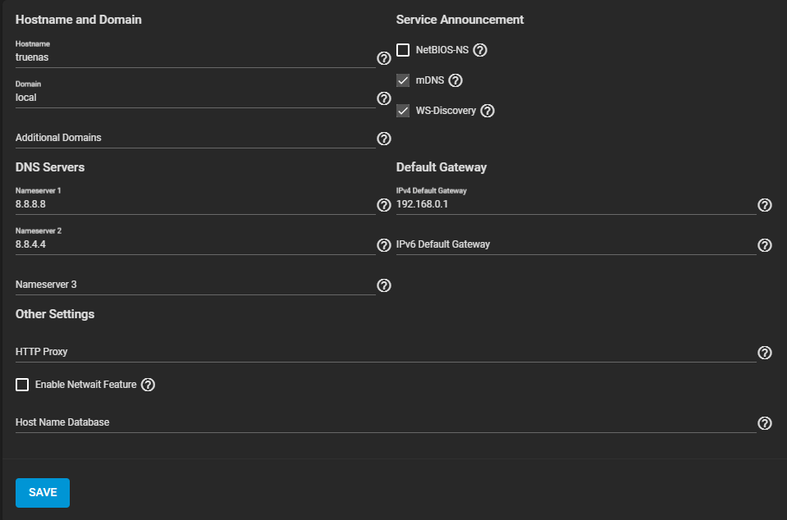This screenshot has width=787, height=520.
Task: Open help tooltip for Domain field
Action: [x=383, y=98]
